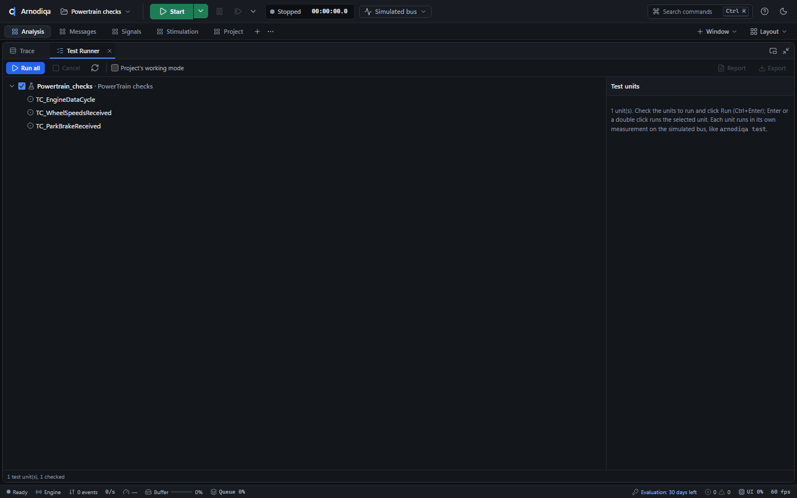Screen dimensions: 797x498
Task: Uncheck the Powertrain_checks test unit checkbox
Action: (x=22, y=86)
